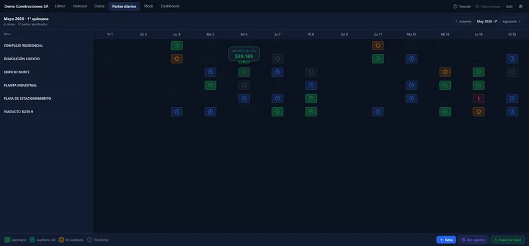Toggle light/dark theme sun icon

tap(520, 7)
